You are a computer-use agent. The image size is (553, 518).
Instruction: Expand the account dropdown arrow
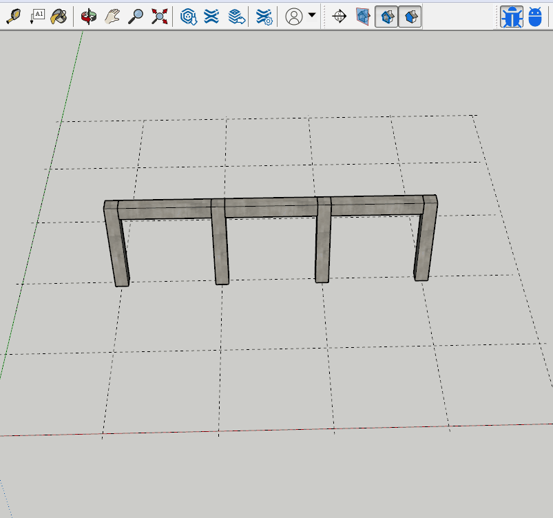(312, 15)
